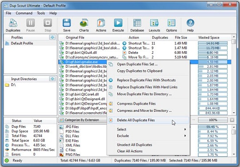Viewport: 240px width, 167px height.
Task: Open the Categorize By Extension dropdown
Action: 82,120
